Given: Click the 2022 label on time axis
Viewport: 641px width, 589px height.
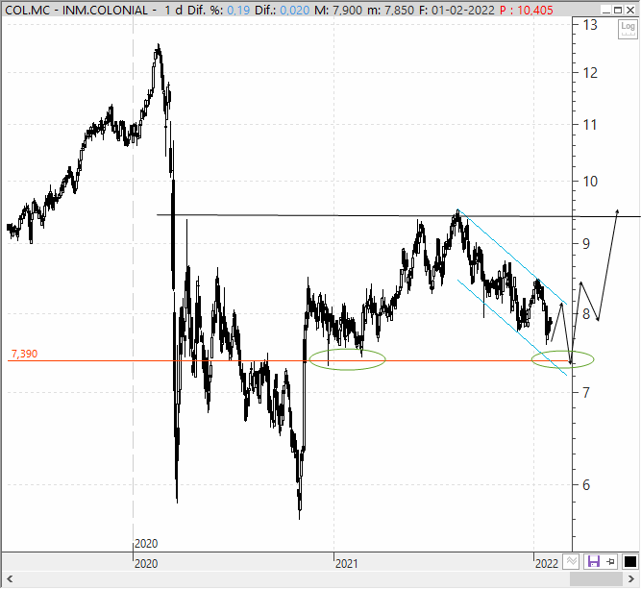Looking at the screenshot, I should [547, 564].
